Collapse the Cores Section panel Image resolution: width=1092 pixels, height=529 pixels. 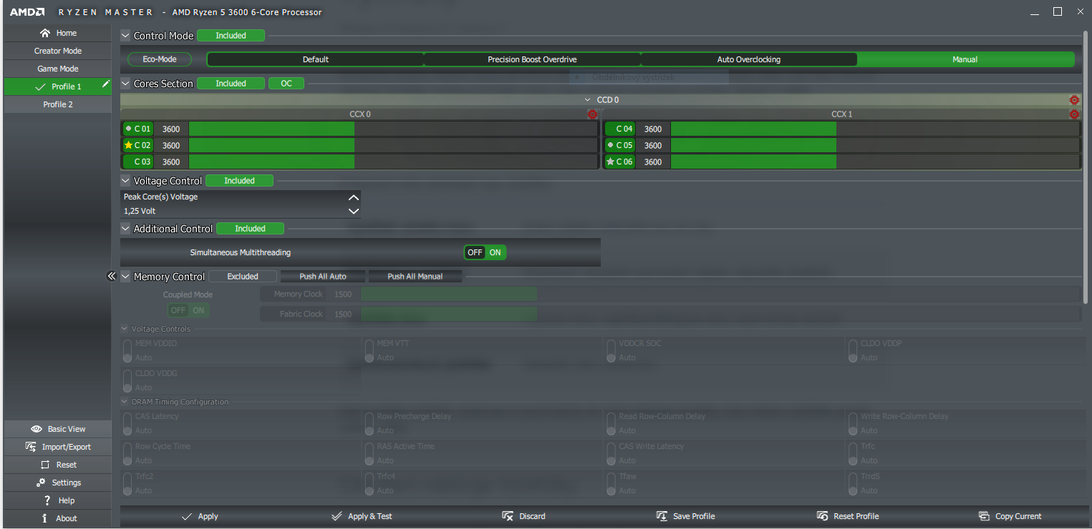[125, 84]
